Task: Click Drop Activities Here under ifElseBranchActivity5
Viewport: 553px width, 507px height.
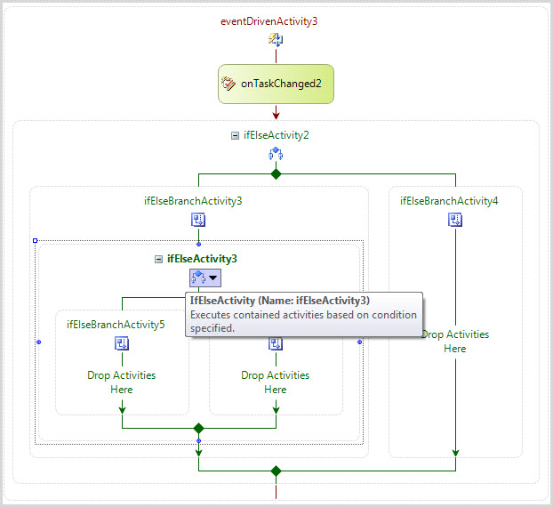Action: click(x=122, y=382)
